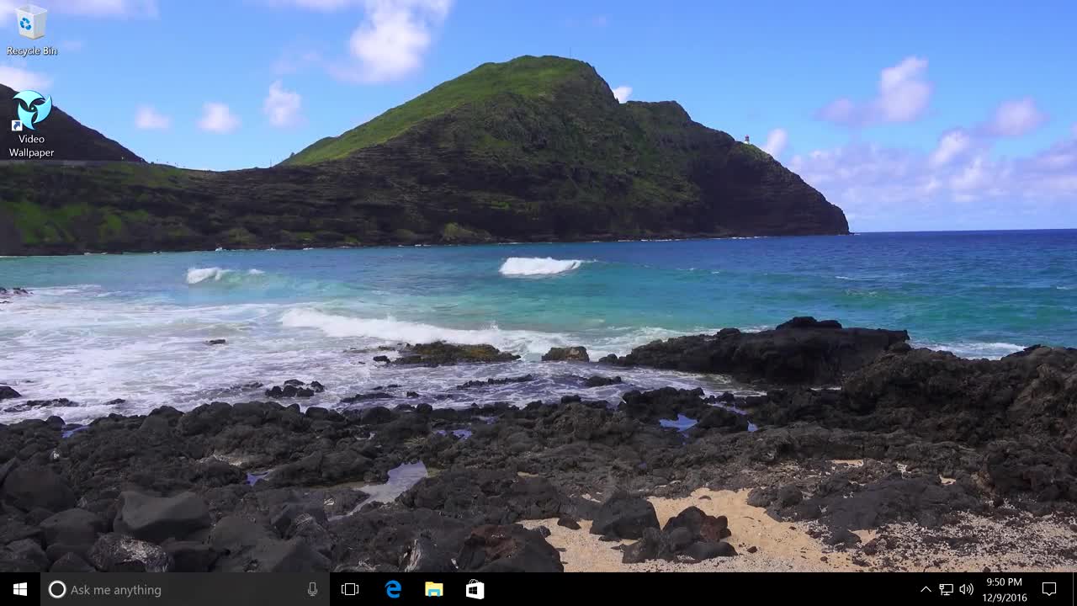Open the Action Center notification icon
1077x606 pixels.
1048,589
